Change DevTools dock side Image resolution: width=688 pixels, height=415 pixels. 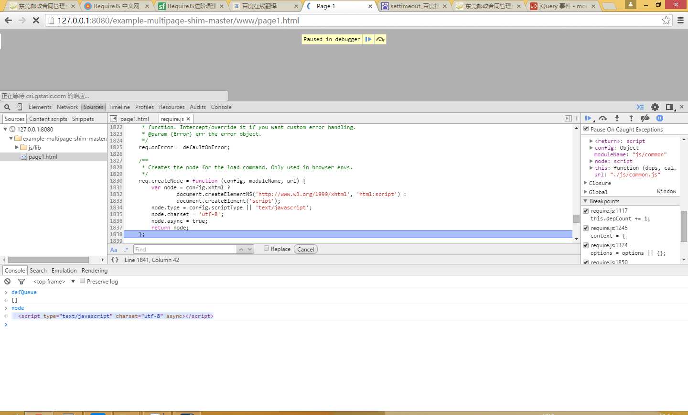(670, 107)
